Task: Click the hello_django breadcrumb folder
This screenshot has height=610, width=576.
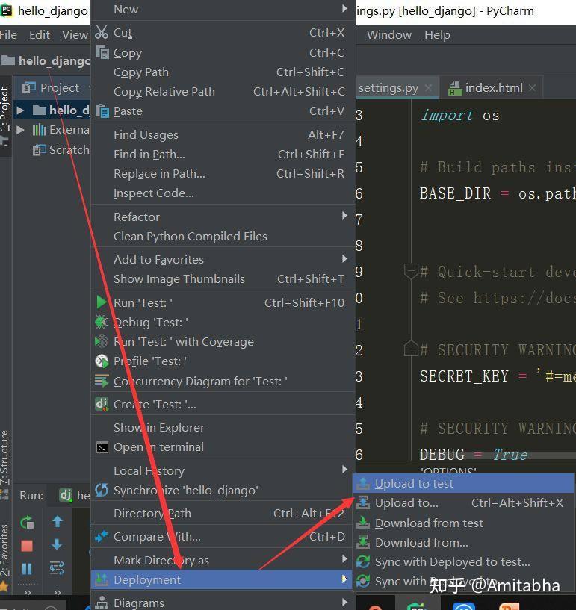Action: click(x=46, y=61)
